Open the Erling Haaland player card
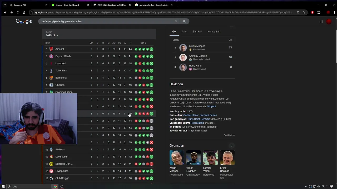This screenshot has height=189, width=337. (x=227, y=165)
